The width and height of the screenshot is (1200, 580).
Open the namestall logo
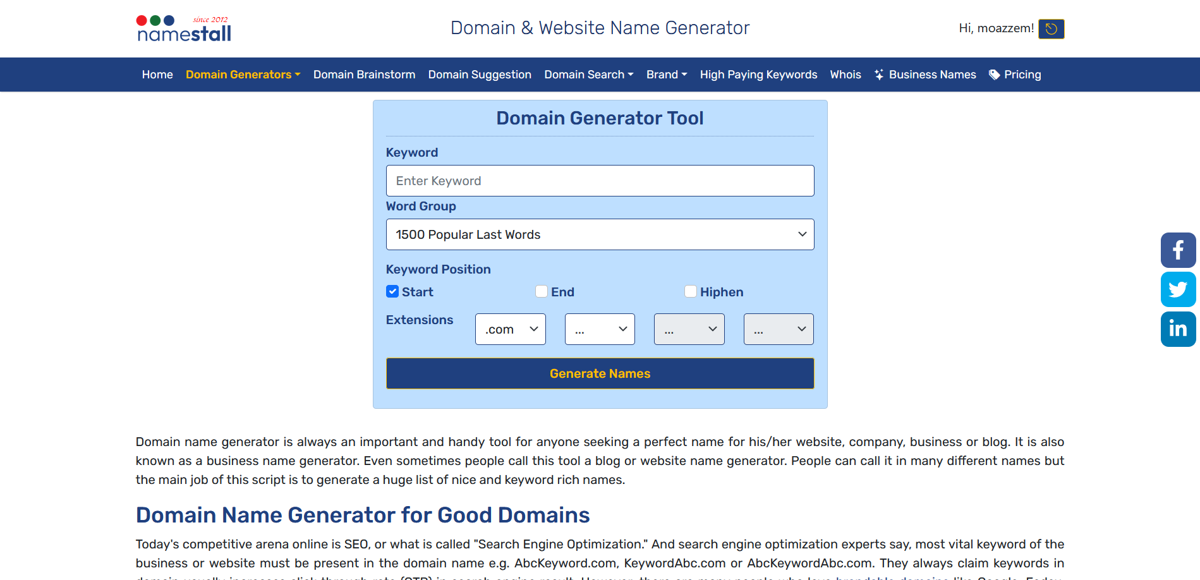183,28
